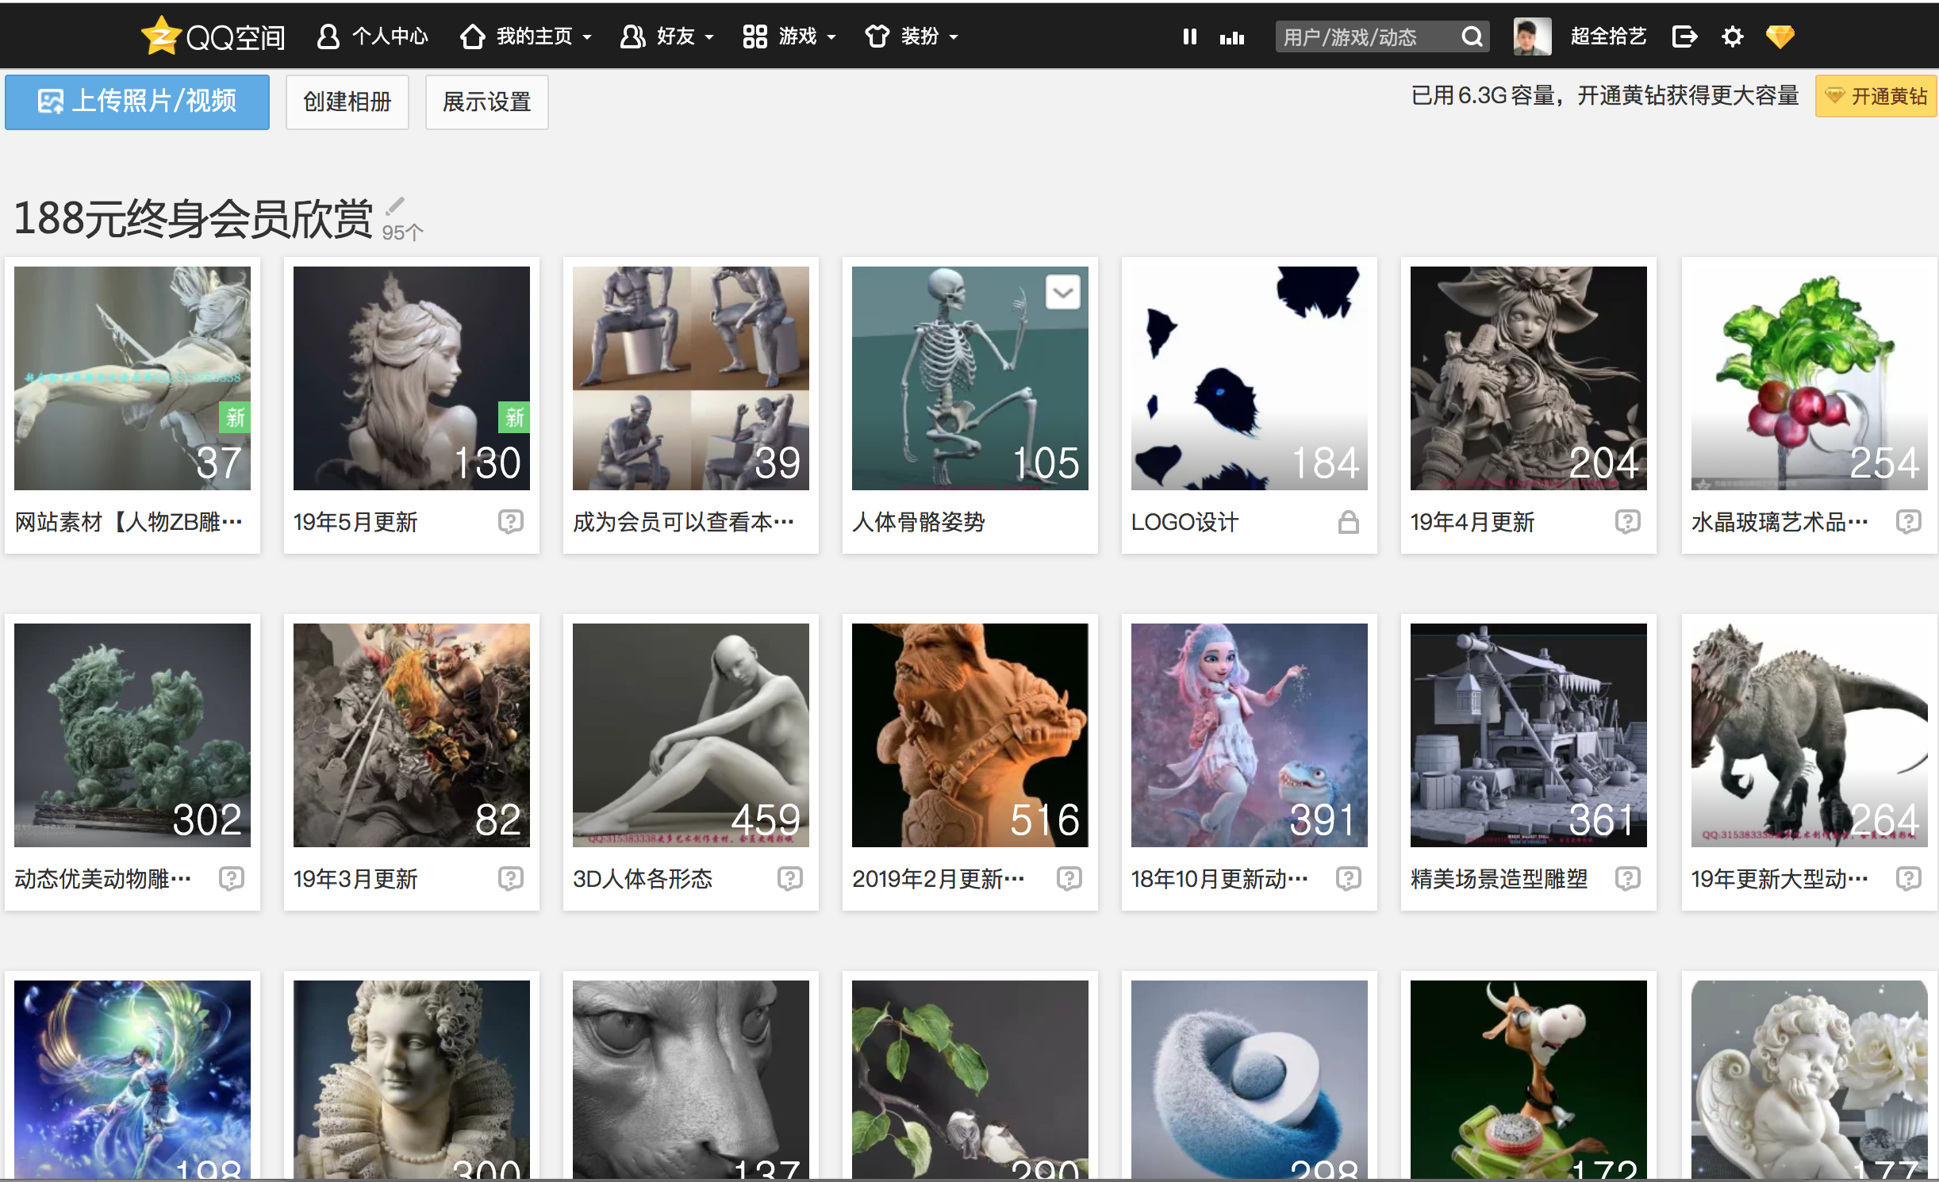Click the 创建相册 button
The image size is (1939, 1182).
coord(347,102)
